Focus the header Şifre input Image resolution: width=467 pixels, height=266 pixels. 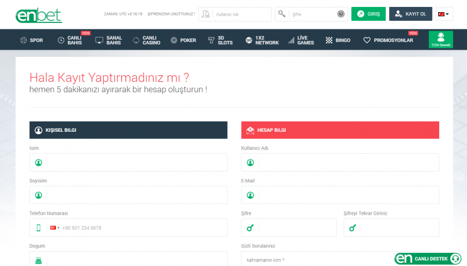pyautogui.click(x=311, y=14)
